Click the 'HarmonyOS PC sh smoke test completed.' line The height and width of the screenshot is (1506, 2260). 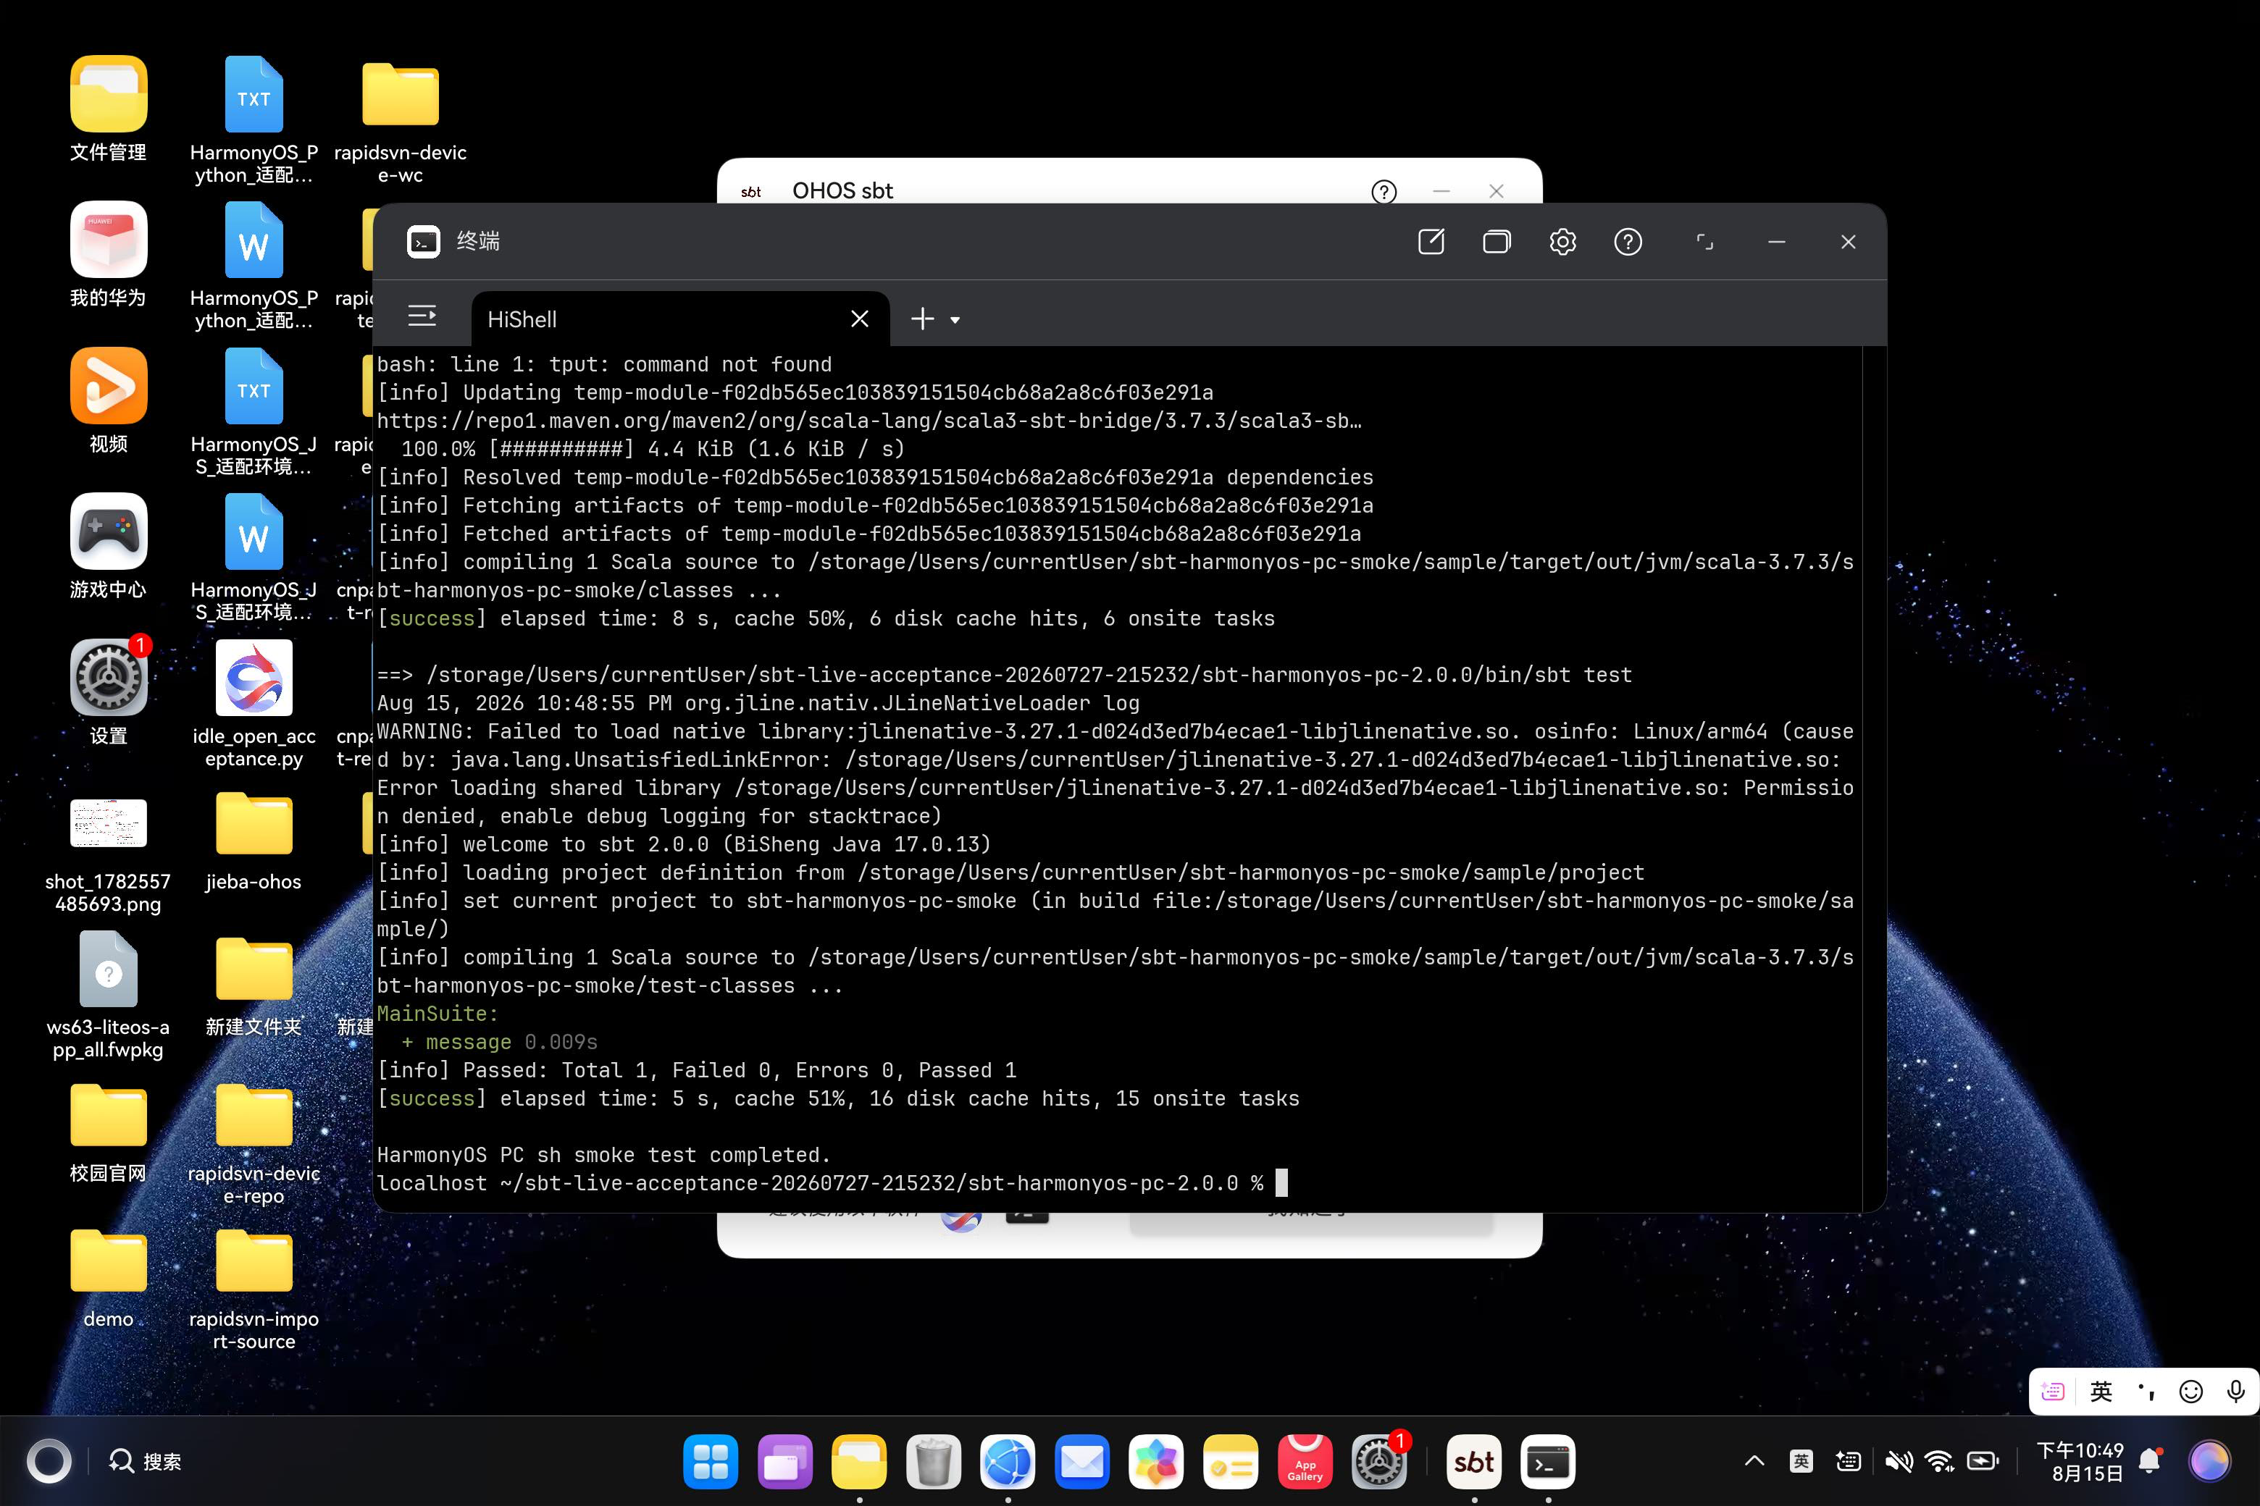click(603, 1154)
